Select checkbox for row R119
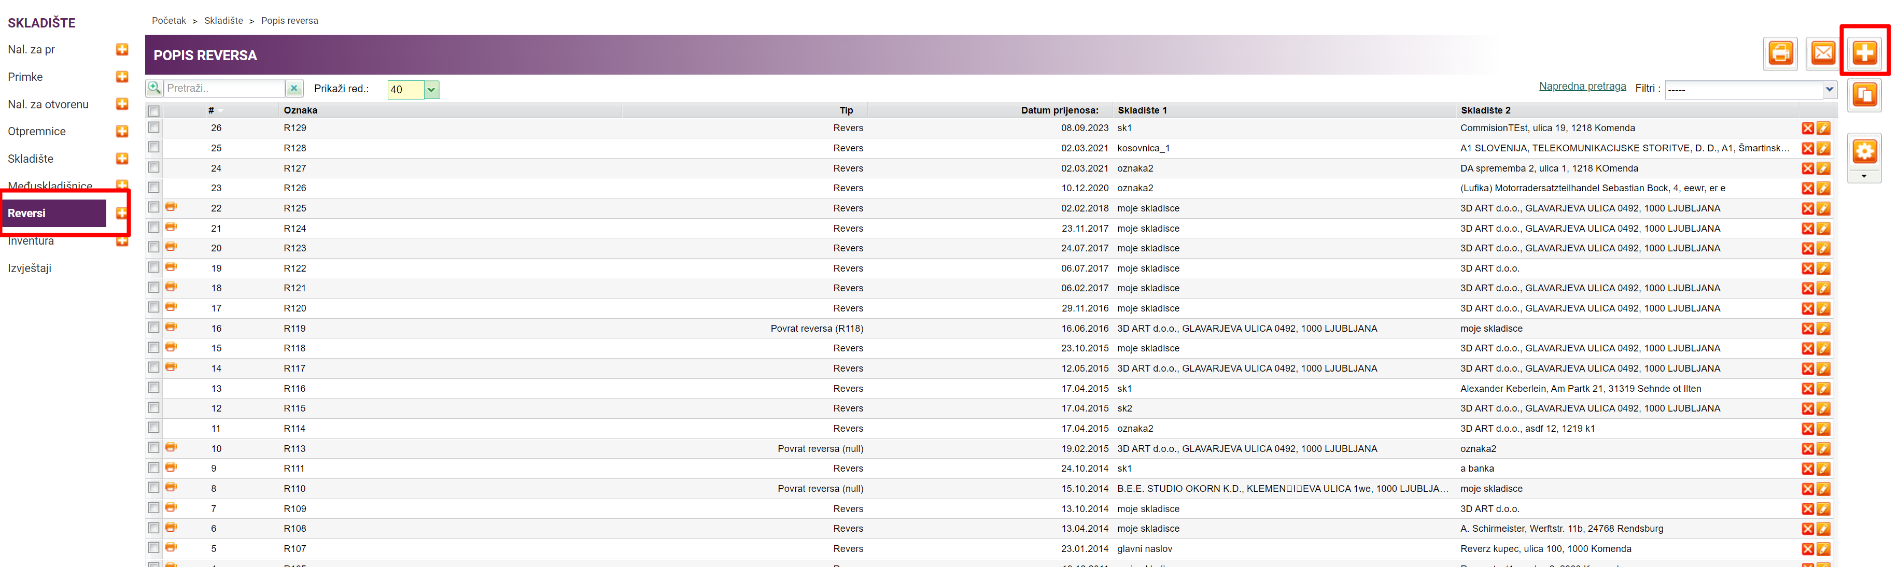This screenshot has height=567, width=1899. click(154, 328)
